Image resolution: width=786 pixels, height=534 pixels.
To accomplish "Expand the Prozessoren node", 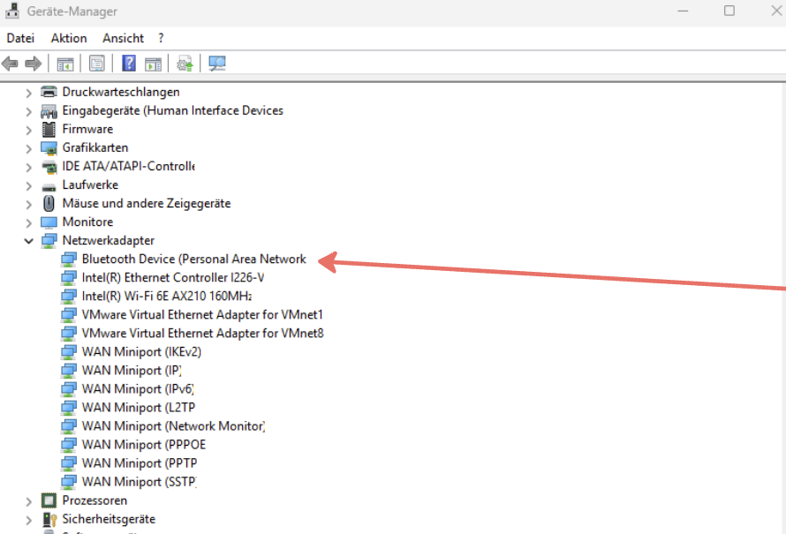I will tap(28, 501).
